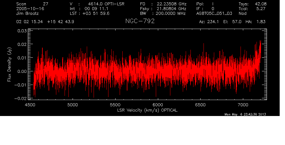Click x-axis tick label 7000
The height and width of the screenshot is (145, 285).
(243, 105)
